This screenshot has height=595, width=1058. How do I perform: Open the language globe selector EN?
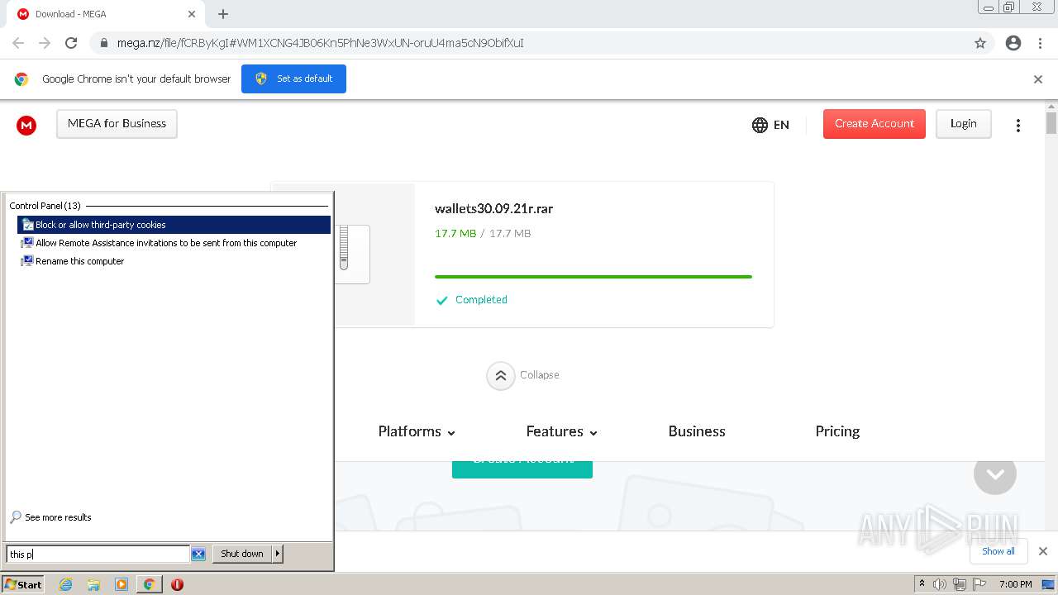click(770, 125)
